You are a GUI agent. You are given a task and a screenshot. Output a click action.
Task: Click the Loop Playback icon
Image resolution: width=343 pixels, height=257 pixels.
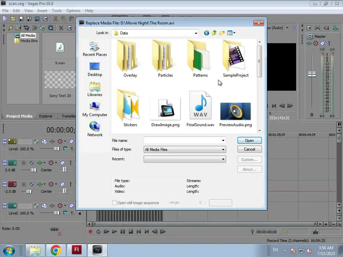(x=98, y=232)
